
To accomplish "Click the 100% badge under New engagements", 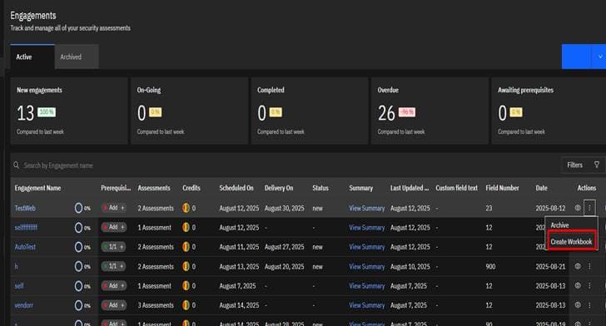I will click(47, 112).
